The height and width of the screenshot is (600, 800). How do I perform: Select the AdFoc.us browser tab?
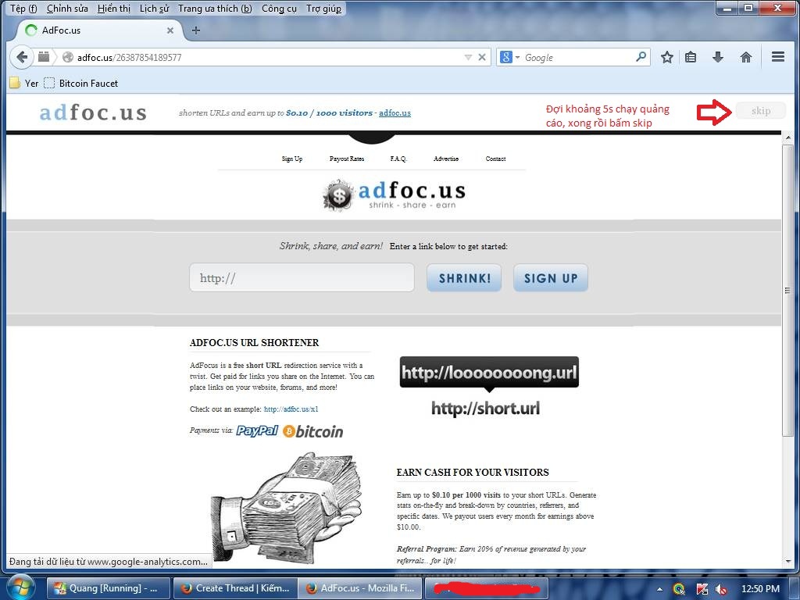coord(99,30)
